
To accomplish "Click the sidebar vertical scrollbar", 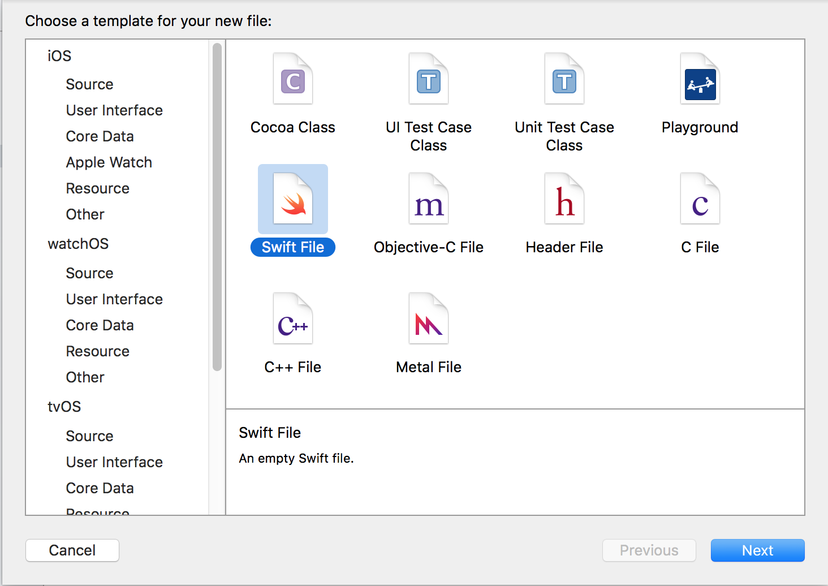I will click(x=217, y=207).
